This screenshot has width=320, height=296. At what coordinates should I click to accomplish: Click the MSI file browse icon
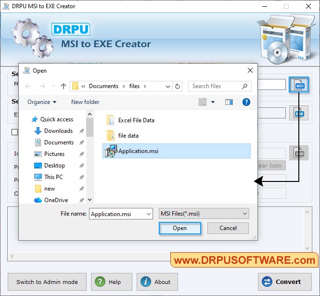(x=299, y=85)
